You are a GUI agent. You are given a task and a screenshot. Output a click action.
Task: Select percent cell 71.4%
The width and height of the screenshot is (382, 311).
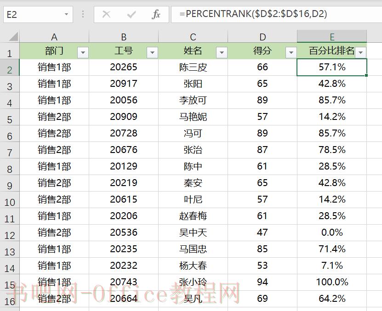point(332,249)
